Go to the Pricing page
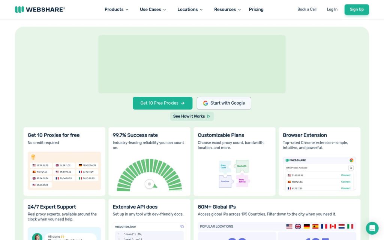 coord(256,9)
